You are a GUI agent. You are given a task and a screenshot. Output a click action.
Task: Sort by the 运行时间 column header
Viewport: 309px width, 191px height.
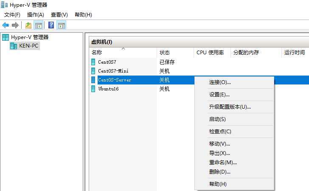(x=295, y=53)
